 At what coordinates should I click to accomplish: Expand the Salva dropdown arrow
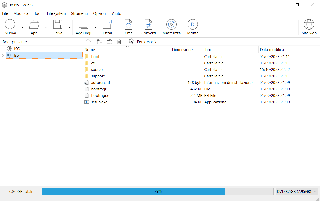point(70,27)
